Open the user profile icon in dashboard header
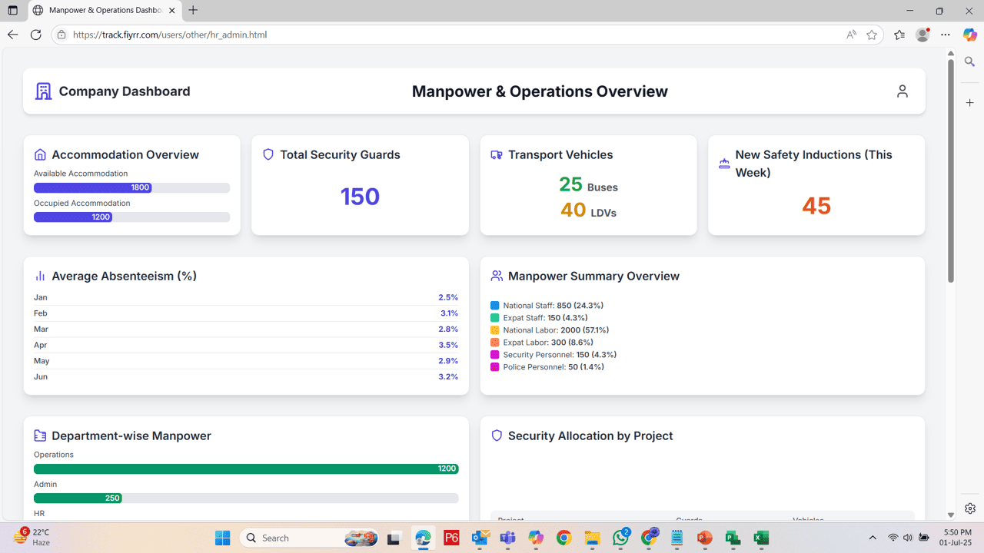984x553 pixels. pos(902,91)
